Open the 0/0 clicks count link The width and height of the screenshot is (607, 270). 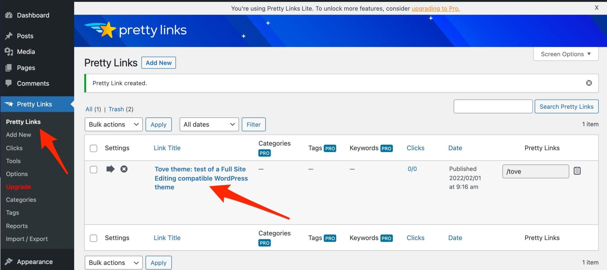412,169
